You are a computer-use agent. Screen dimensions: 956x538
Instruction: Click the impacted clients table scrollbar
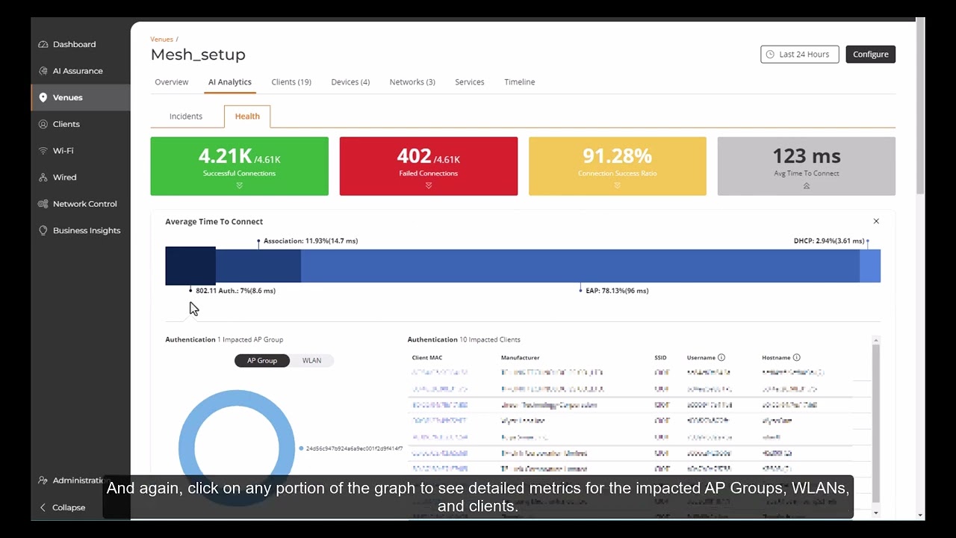[876, 422]
